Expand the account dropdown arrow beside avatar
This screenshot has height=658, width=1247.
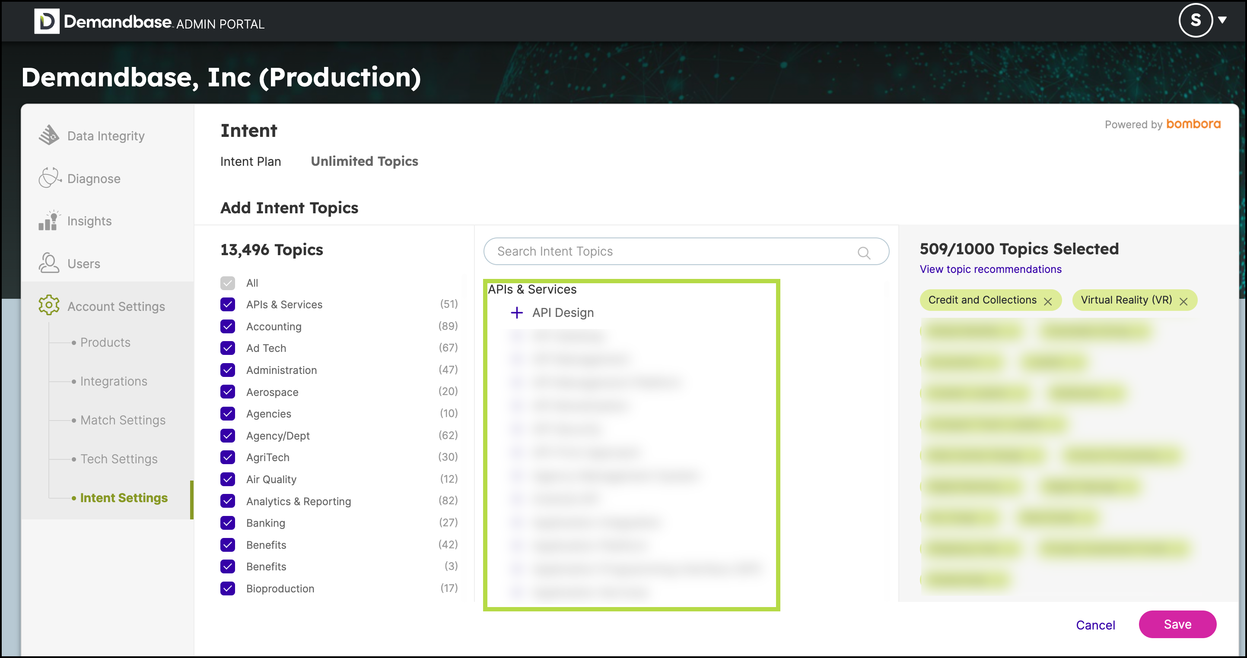click(1222, 20)
